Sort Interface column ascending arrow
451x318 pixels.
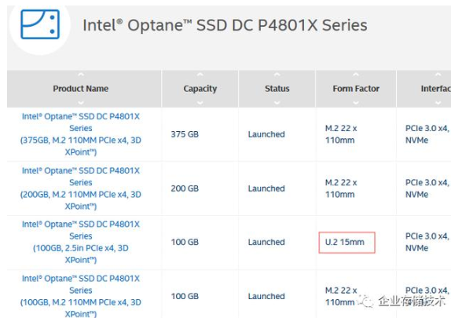tap(438, 75)
